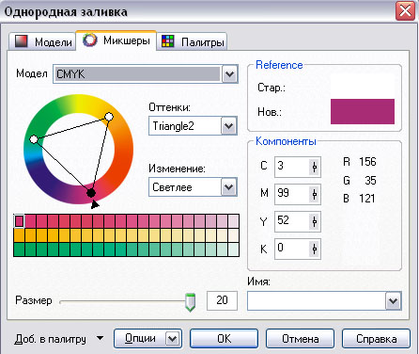Confirm with the OK button
The image size is (419, 354).
224,338
